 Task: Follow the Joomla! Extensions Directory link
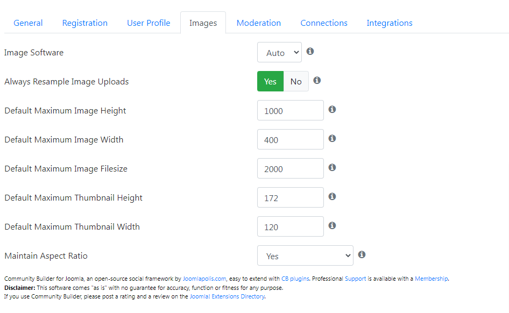227,296
